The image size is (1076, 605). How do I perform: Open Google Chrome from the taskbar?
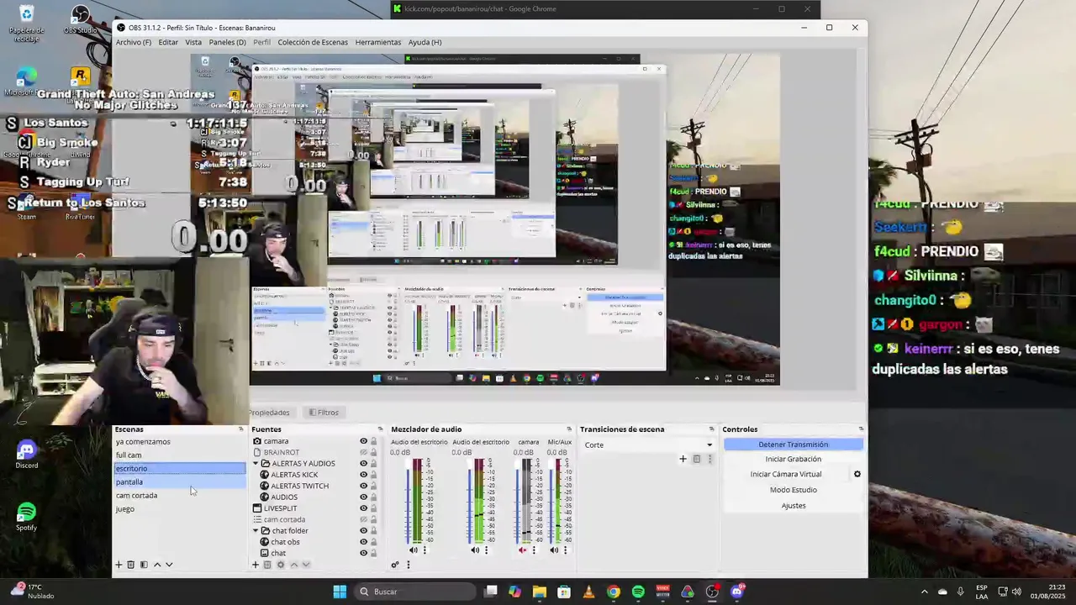tap(614, 592)
